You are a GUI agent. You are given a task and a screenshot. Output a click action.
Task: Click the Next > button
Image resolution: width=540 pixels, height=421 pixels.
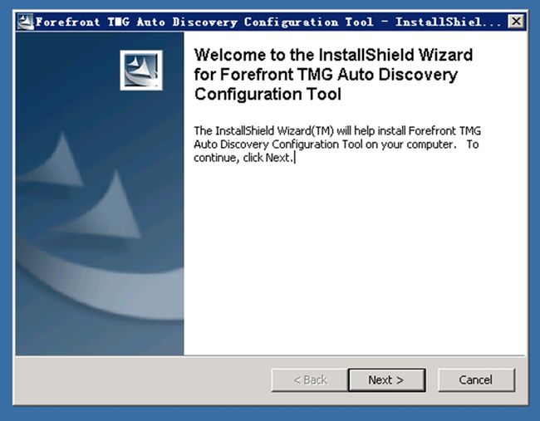(x=387, y=380)
